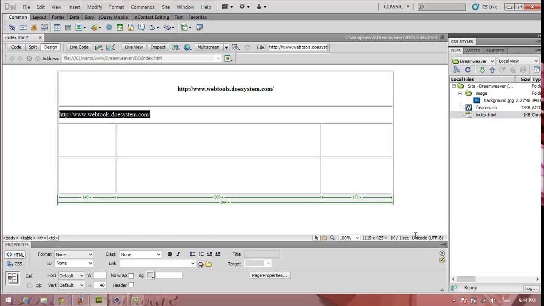This screenshot has width=544, height=306.
Task: Open the Multiscreen dropdown arrow
Action: (226, 47)
